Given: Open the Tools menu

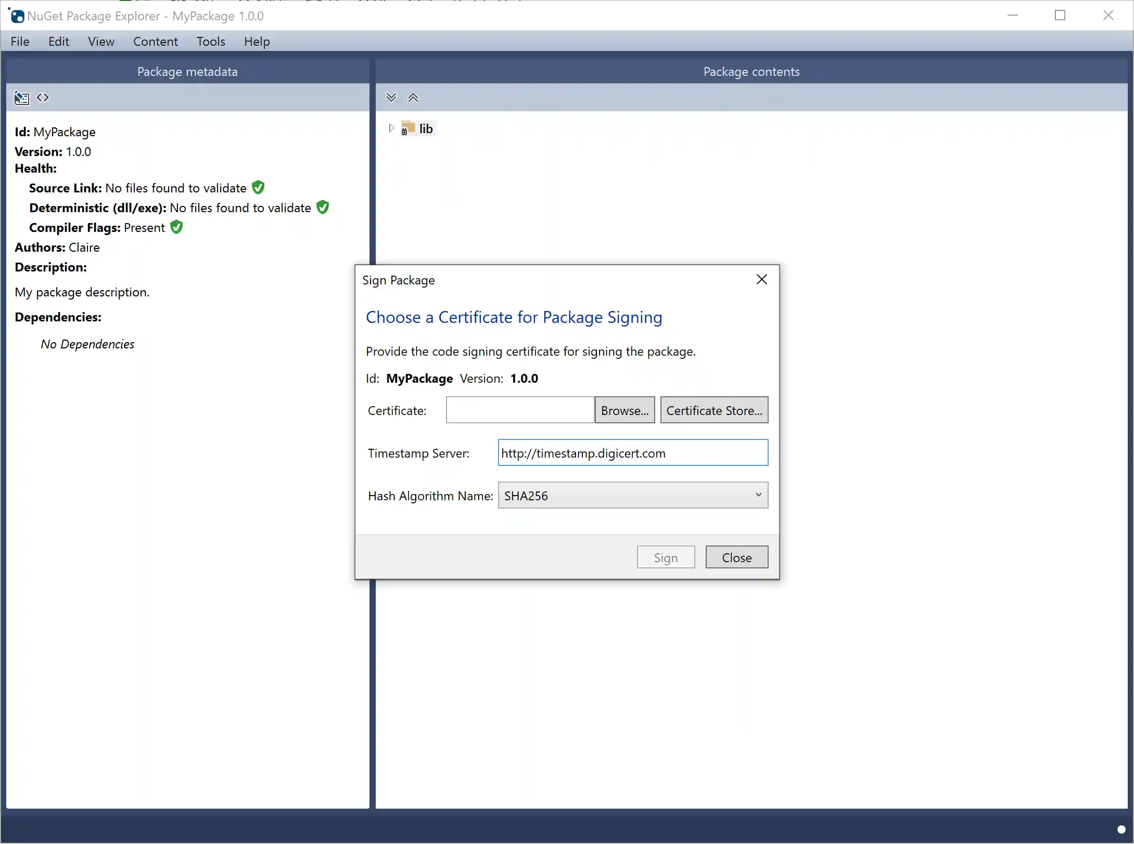Looking at the screenshot, I should coord(210,41).
